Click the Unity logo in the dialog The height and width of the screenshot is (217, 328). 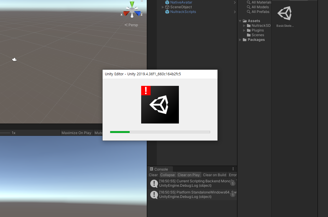coord(160,105)
